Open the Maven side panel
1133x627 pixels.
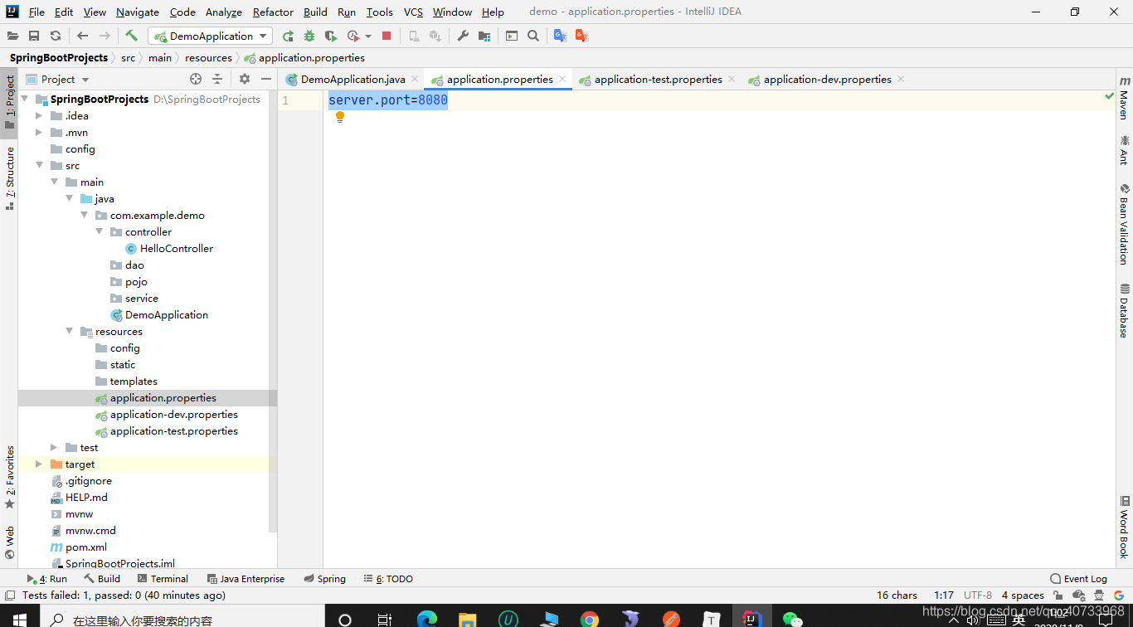1125,98
